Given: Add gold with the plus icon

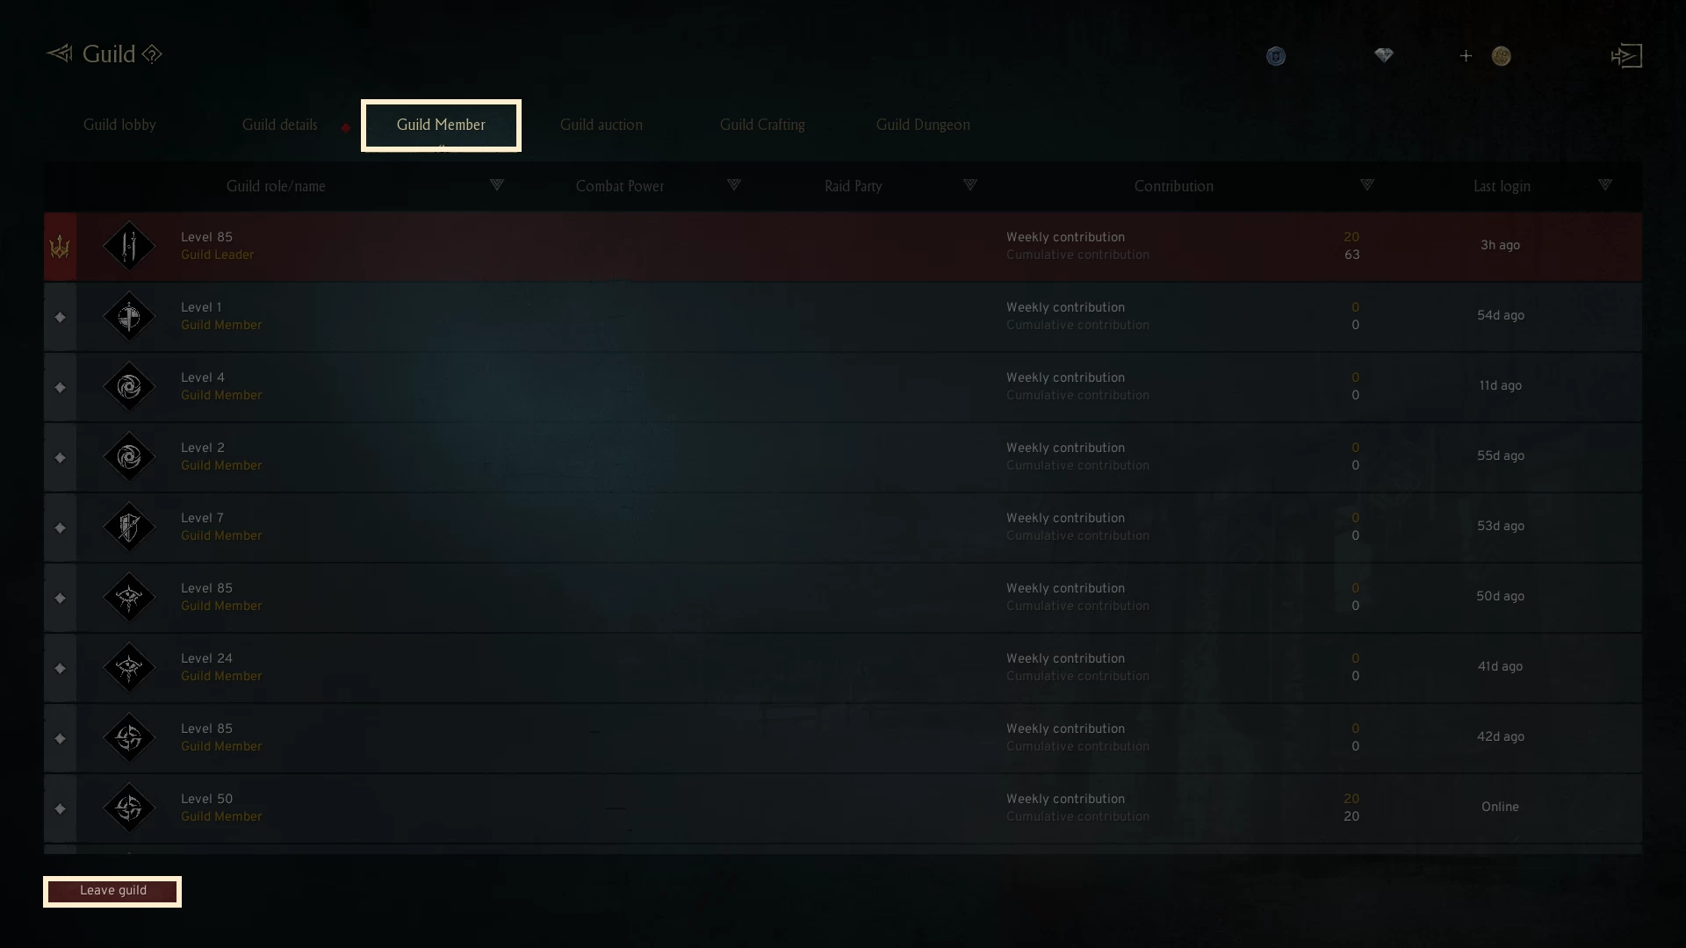Looking at the screenshot, I should point(1466,56).
